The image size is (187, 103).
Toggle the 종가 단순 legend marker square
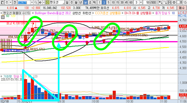(x=153, y=13)
